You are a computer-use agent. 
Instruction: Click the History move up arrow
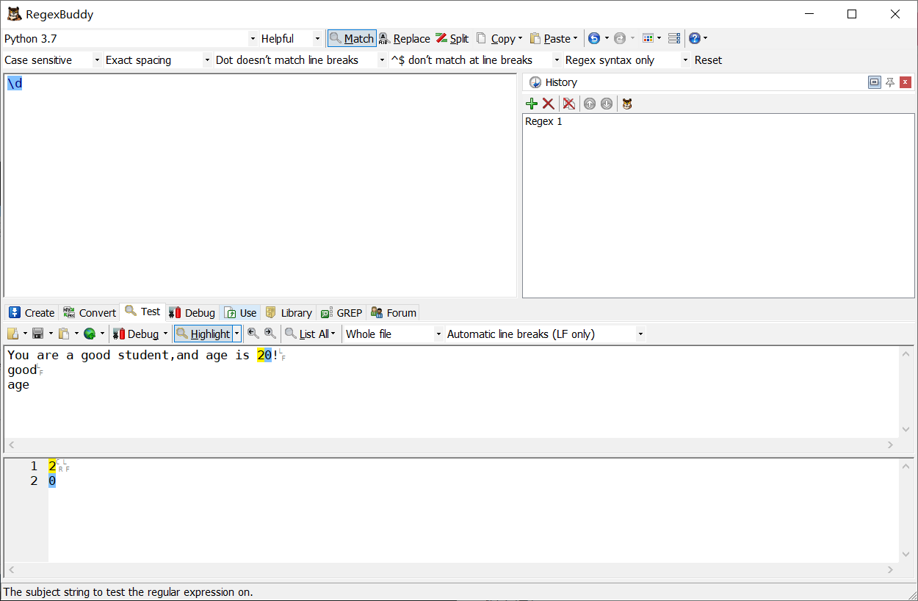click(590, 104)
